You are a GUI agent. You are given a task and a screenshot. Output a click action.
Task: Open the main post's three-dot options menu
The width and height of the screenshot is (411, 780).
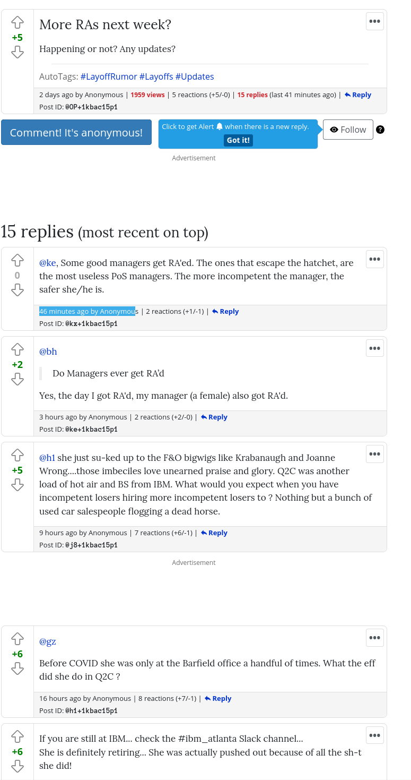[x=375, y=21]
